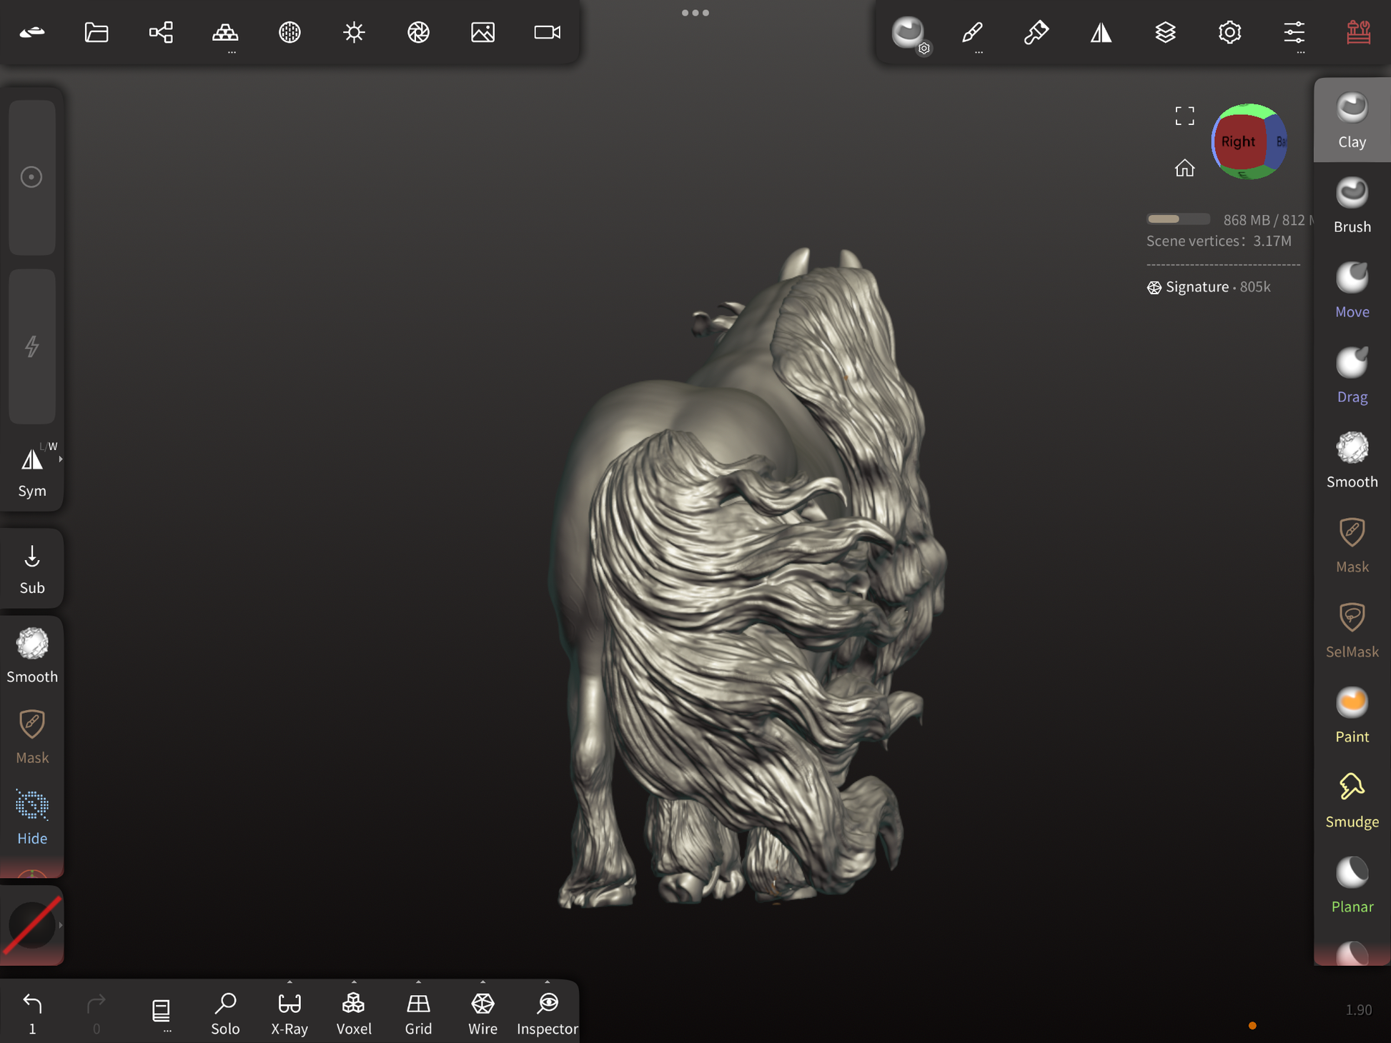The width and height of the screenshot is (1391, 1043).
Task: Toggle Wire wireframe display
Action: click(482, 1012)
